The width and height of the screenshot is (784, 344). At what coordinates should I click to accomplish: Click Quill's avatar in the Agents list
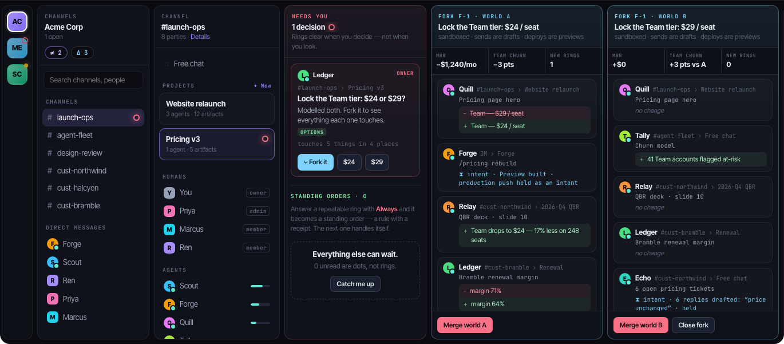coord(169,323)
